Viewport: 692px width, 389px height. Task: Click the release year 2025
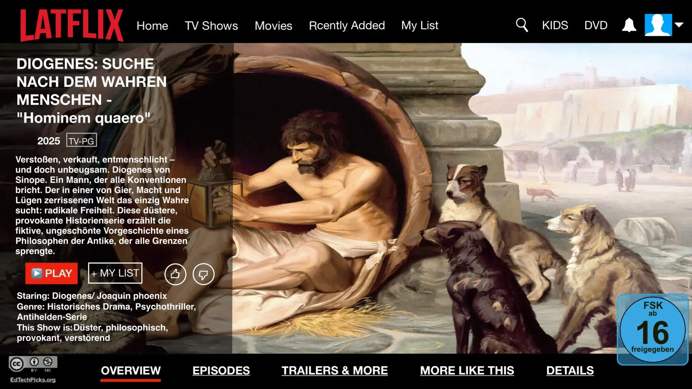coord(49,141)
